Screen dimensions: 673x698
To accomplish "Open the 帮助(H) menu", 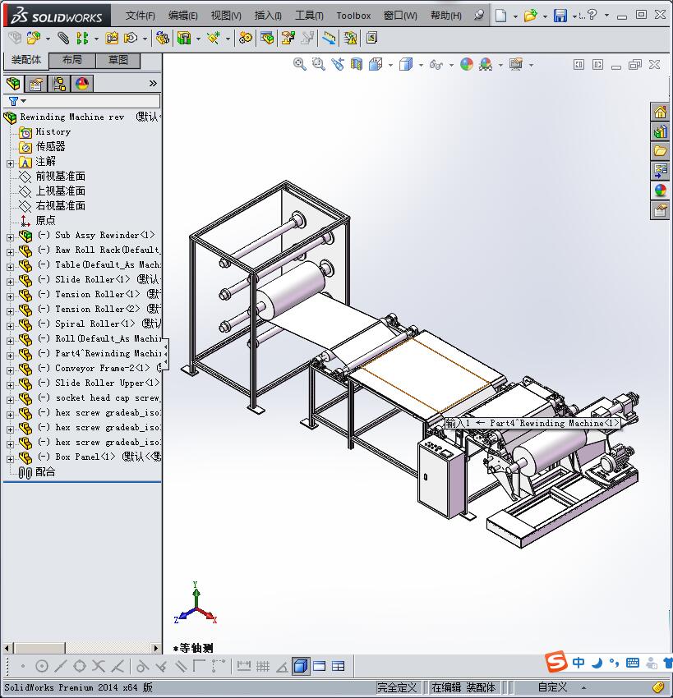I will pyautogui.click(x=446, y=16).
